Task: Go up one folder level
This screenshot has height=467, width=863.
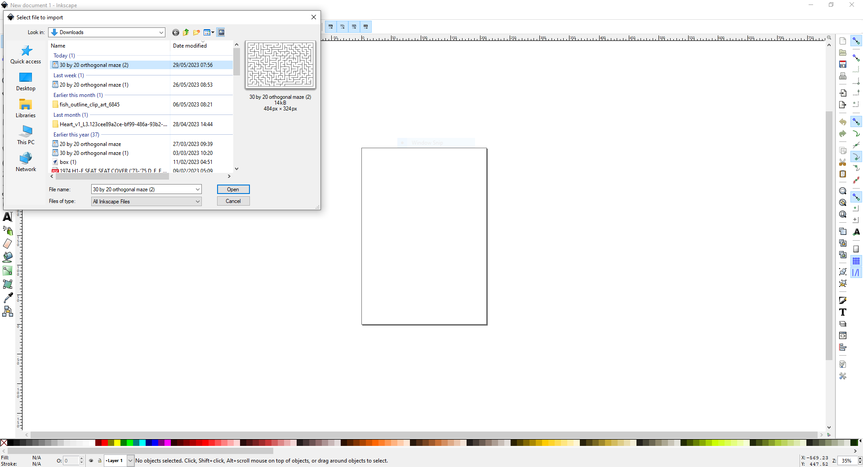Action: pos(186,32)
